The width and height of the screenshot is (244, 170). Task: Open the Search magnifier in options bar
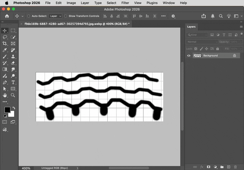tap(221, 16)
